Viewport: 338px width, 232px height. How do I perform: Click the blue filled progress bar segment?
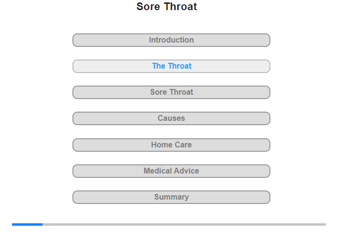27,224
